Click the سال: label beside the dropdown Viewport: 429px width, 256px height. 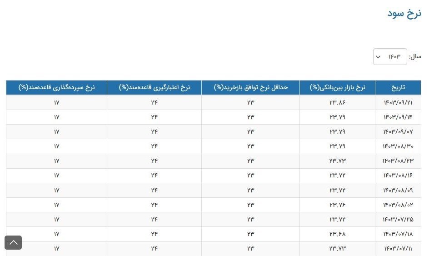[x=415, y=57]
